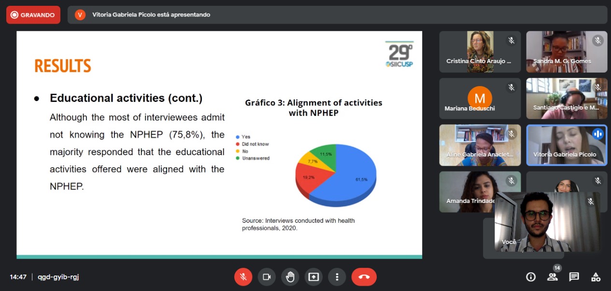Unmute the microphone in the bottom bar
The width and height of the screenshot is (611, 291).
point(243,277)
